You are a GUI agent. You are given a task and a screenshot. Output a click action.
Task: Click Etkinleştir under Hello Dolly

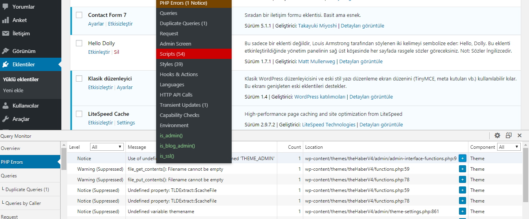[x=100, y=52]
